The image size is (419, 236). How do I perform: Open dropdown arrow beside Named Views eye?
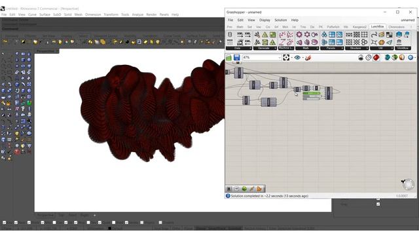click(302, 58)
